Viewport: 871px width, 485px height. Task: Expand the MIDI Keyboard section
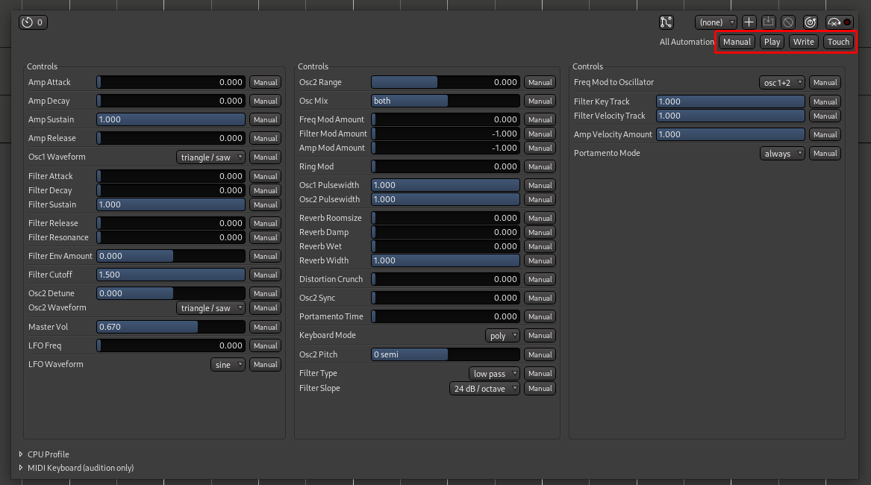pyautogui.click(x=21, y=468)
